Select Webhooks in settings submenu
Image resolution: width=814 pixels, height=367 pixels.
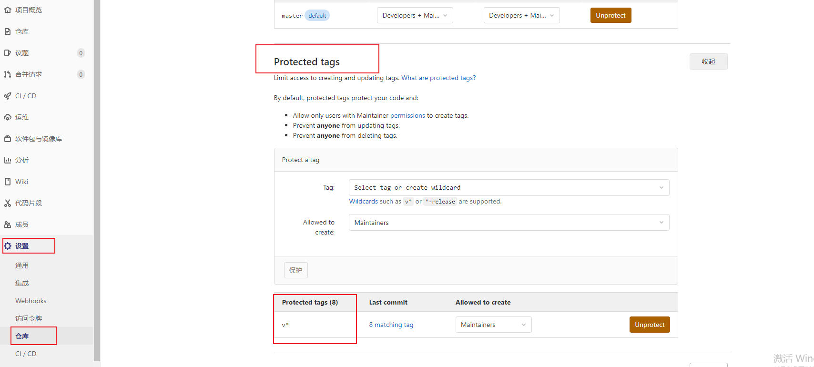click(x=31, y=301)
